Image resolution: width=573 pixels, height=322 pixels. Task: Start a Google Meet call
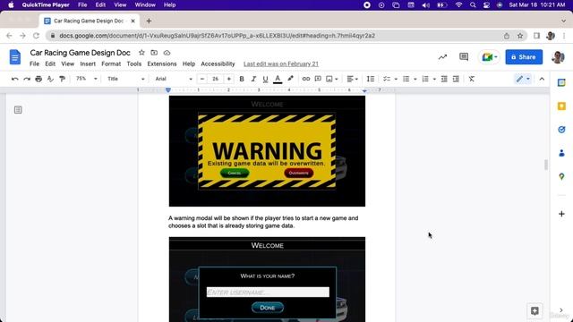(490, 57)
